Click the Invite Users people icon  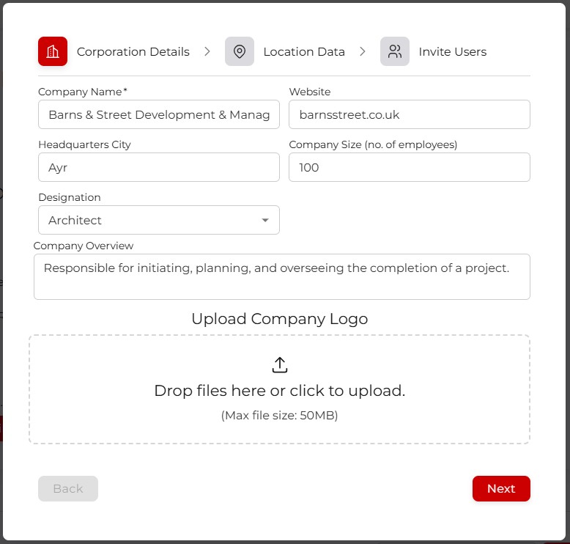[x=395, y=51]
